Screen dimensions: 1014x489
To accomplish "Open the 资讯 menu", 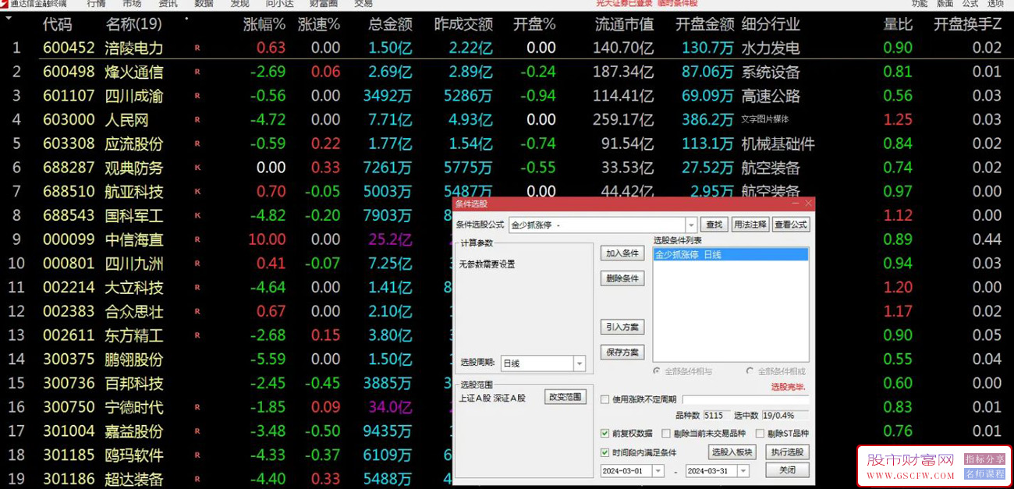I will click(168, 3).
